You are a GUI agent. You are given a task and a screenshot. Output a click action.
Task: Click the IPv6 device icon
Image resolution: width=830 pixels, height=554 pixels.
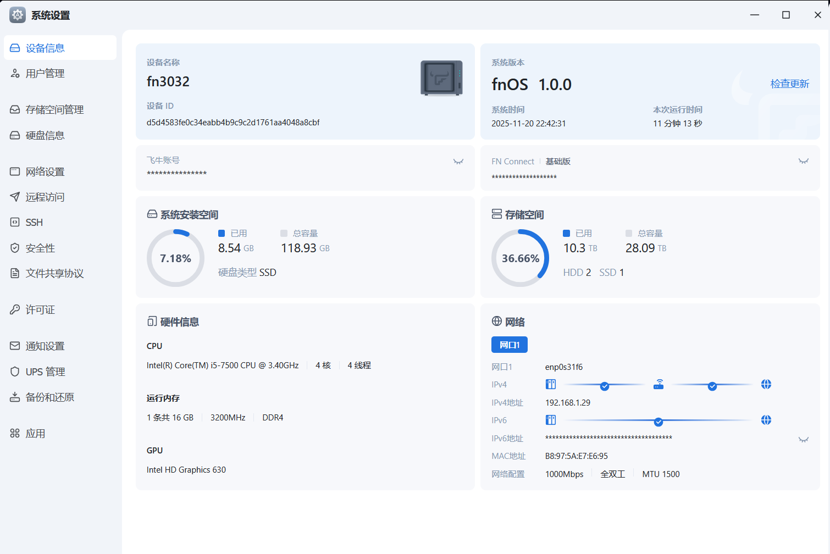click(x=550, y=420)
